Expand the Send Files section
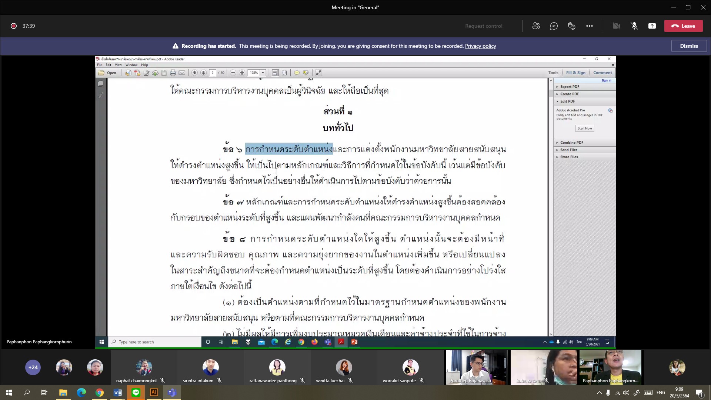The image size is (711, 400). tap(584, 150)
